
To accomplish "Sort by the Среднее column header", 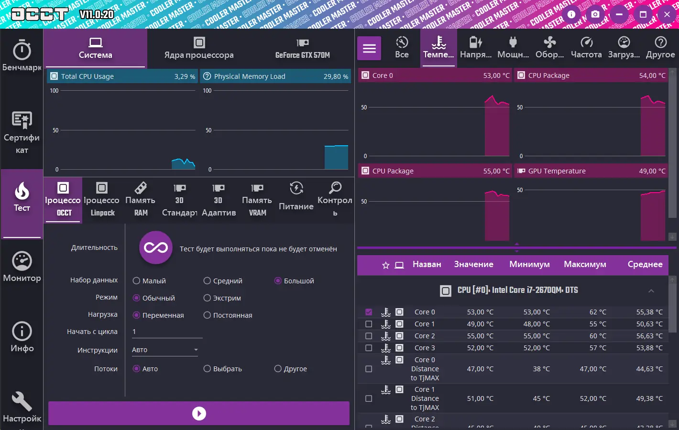I will 645,264.
